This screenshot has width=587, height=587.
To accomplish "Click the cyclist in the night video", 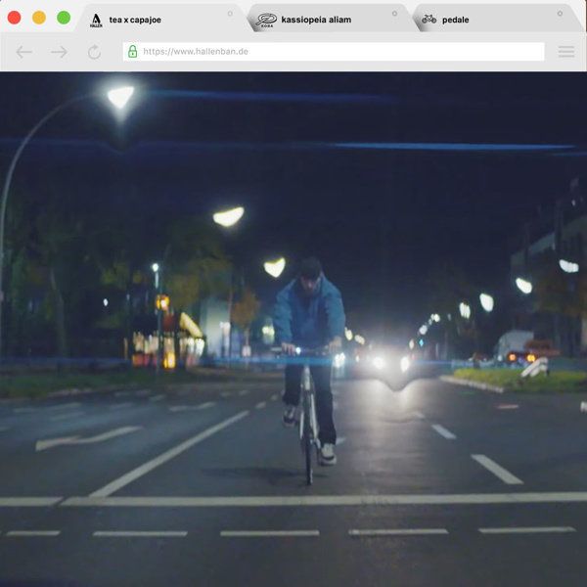I will point(308,362).
